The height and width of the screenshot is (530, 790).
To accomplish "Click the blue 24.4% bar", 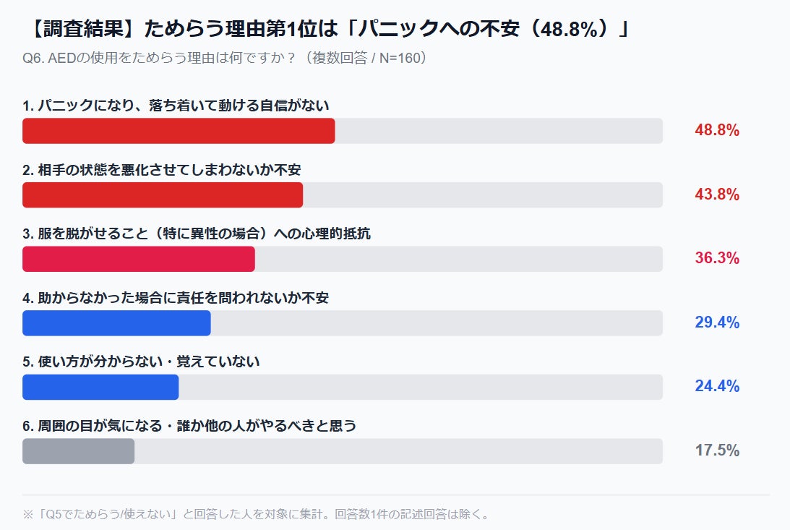I will pos(100,387).
